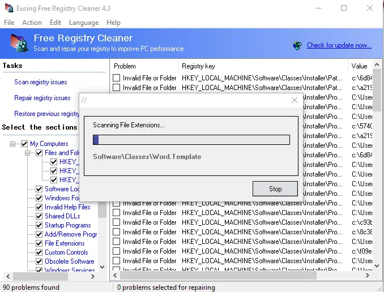Open the Help menu

(113, 23)
